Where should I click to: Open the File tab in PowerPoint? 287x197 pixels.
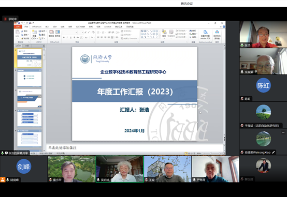[x=18, y=27]
